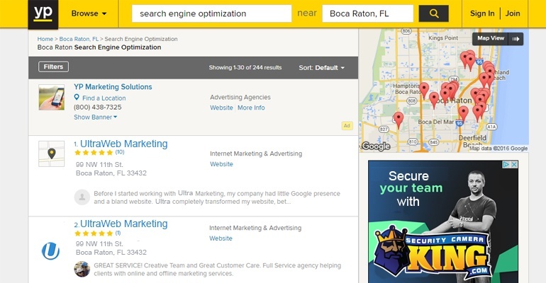Click the first UltraWeb Marketing map pin thumbnail
This screenshot has height=283, width=546.
(x=52, y=154)
